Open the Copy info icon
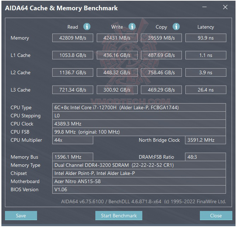 (176, 27)
